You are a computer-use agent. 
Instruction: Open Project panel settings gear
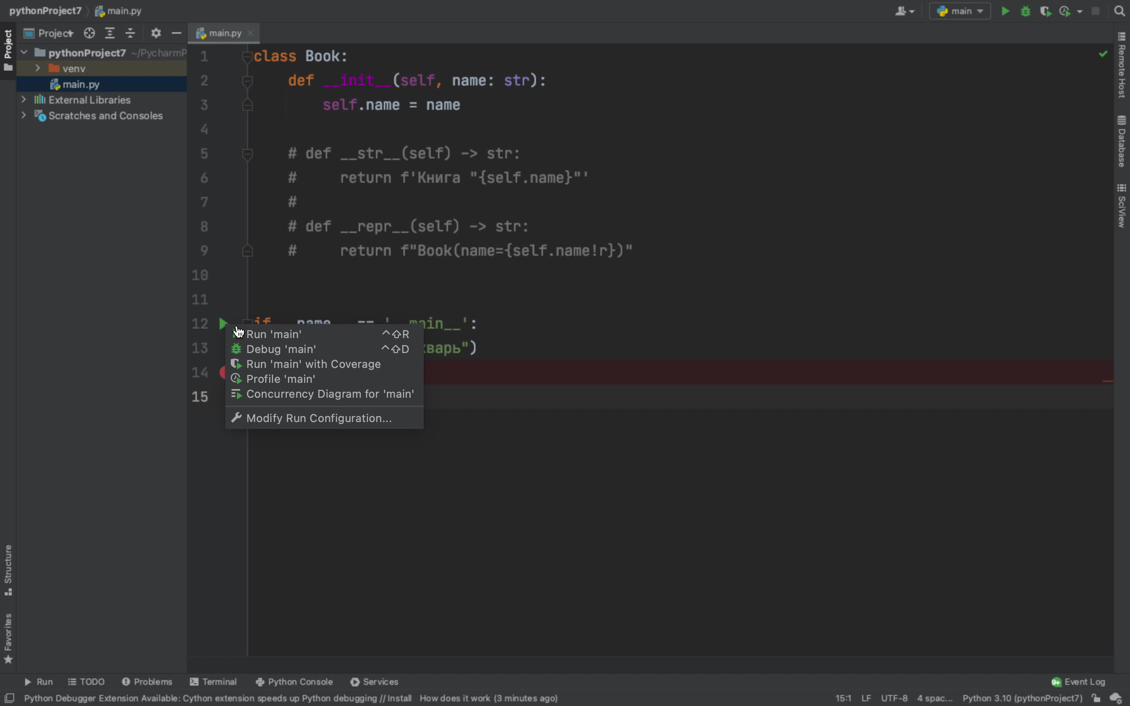point(156,33)
